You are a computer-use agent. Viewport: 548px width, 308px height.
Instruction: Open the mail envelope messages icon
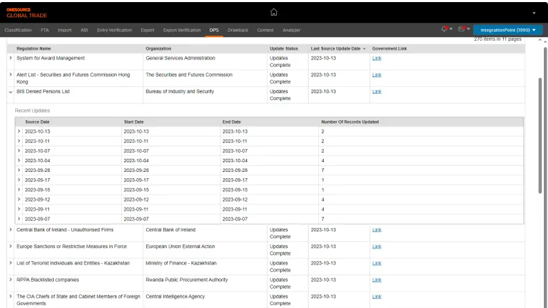(462, 30)
